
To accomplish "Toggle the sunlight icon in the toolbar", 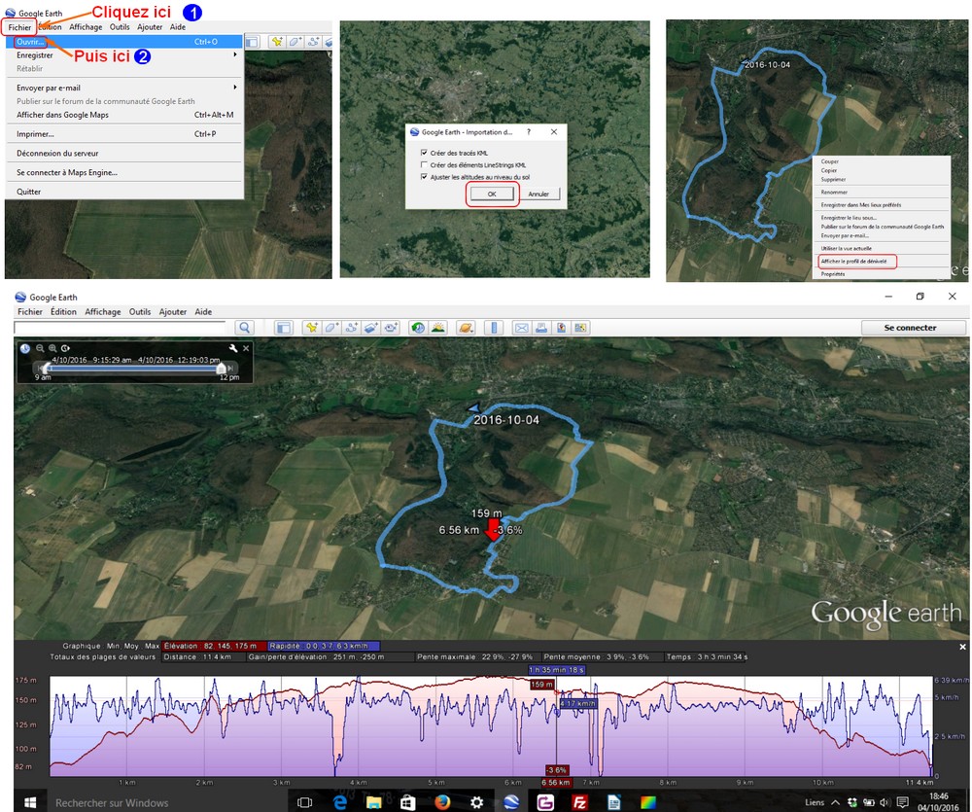I will click(437, 328).
